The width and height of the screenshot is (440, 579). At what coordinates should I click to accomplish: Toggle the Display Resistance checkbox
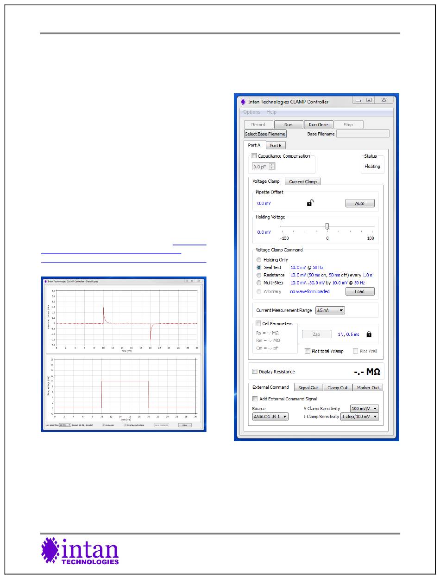255,372
